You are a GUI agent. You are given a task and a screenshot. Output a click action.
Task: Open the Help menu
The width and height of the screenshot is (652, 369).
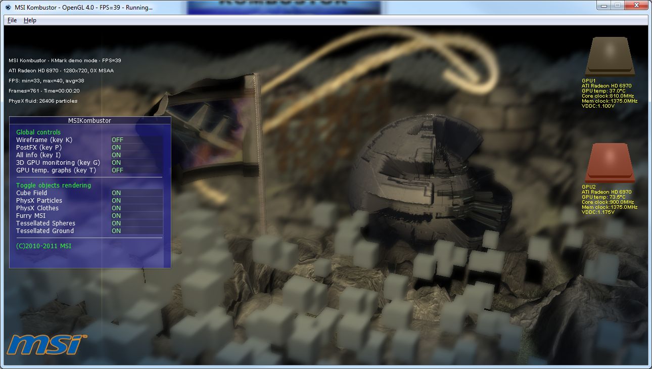30,20
